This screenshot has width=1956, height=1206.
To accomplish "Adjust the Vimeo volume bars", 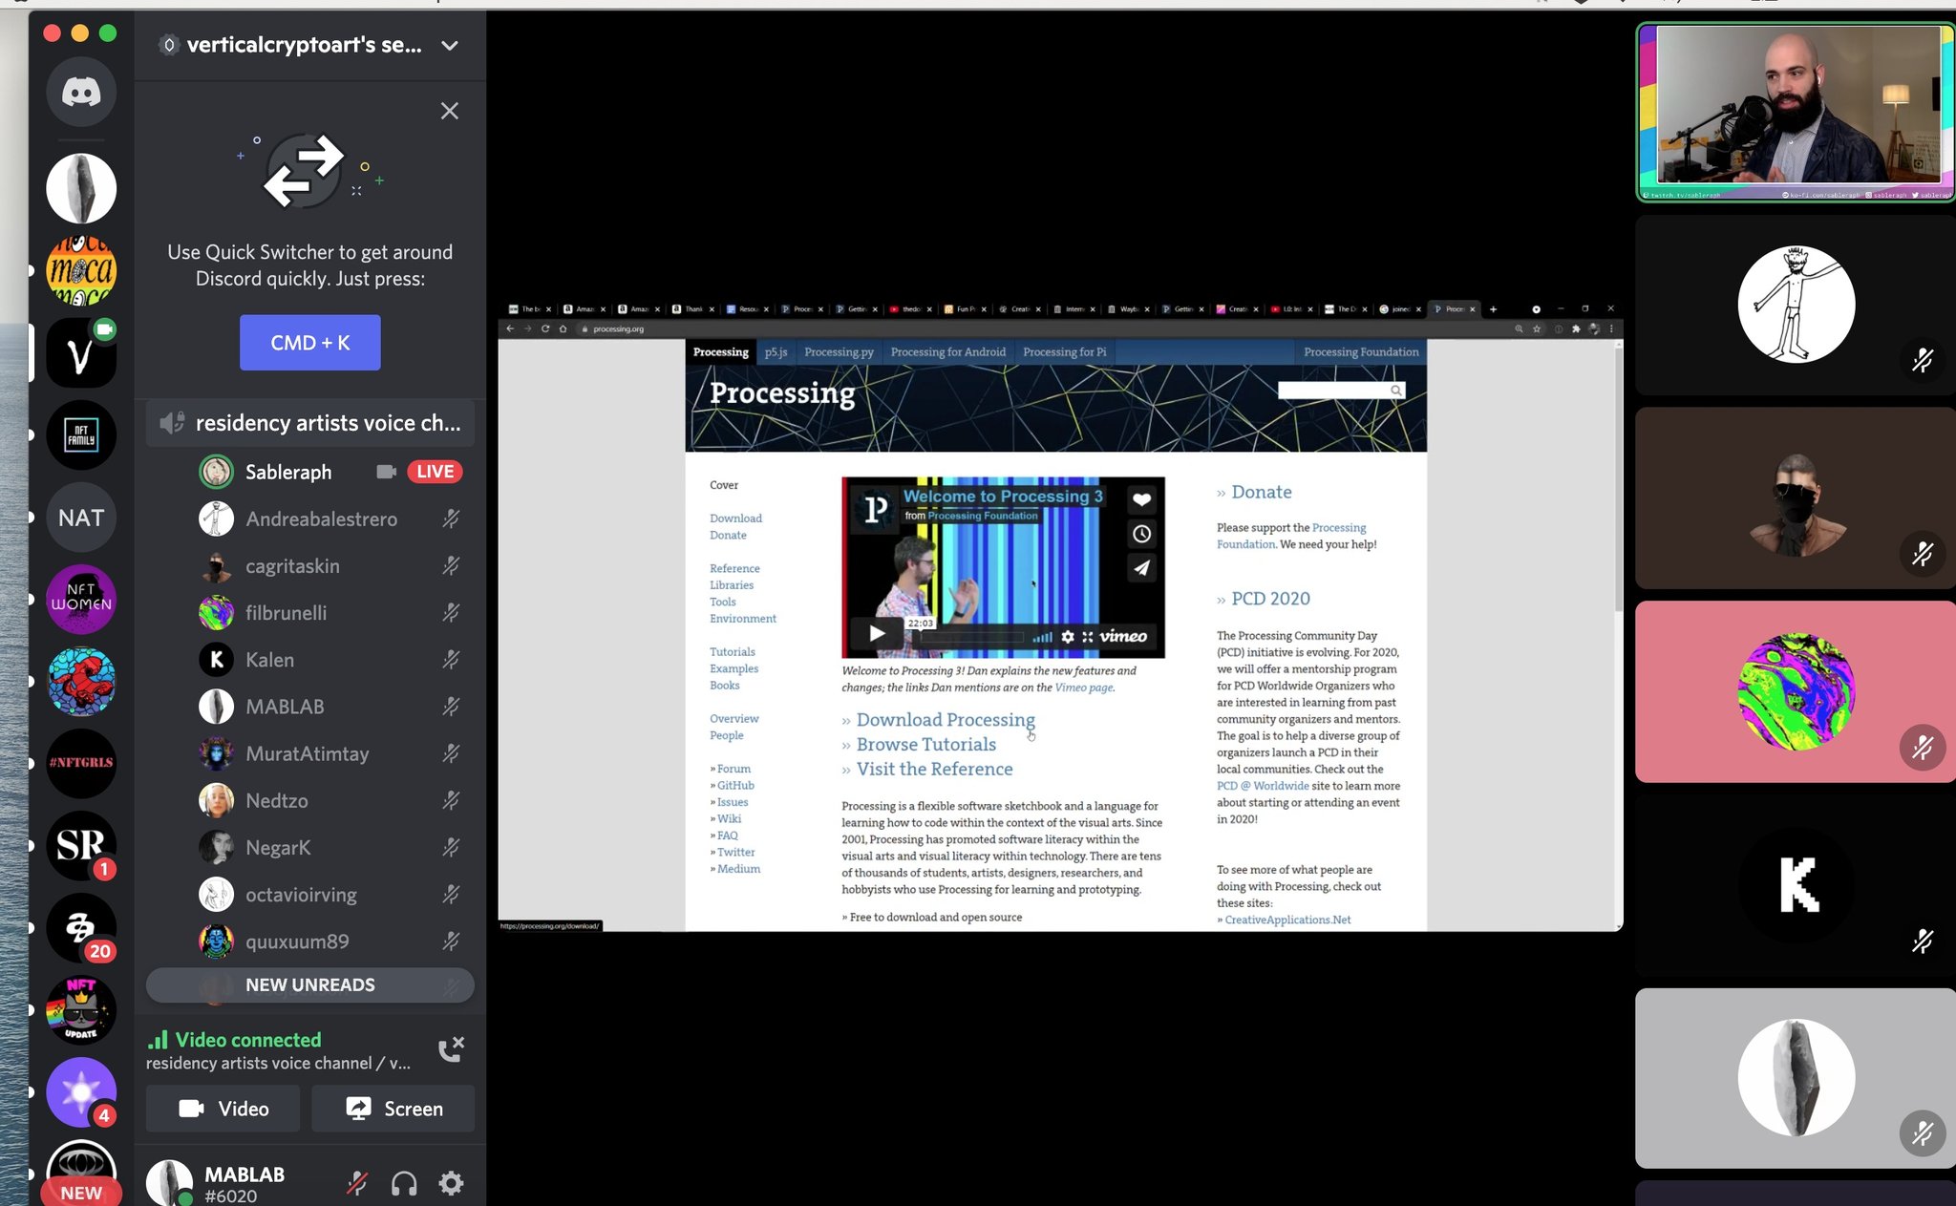I will point(1043,637).
